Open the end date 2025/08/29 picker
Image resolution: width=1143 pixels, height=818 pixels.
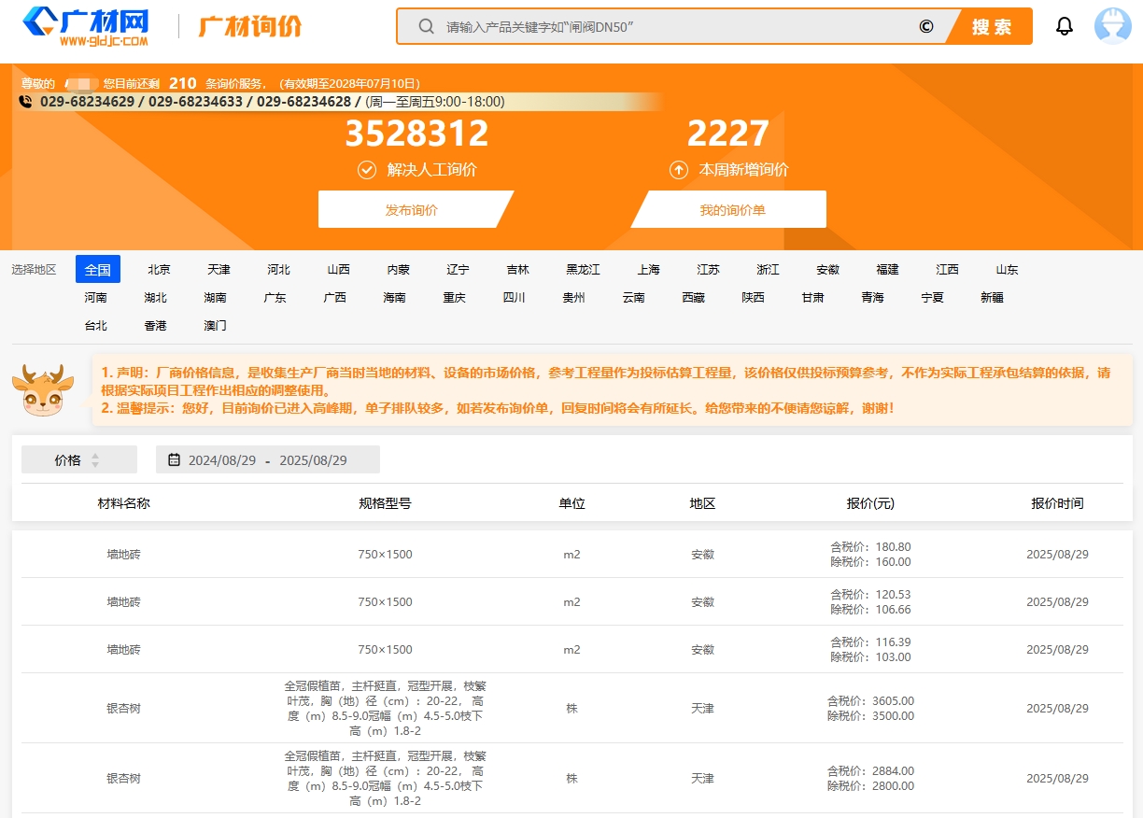tap(313, 460)
